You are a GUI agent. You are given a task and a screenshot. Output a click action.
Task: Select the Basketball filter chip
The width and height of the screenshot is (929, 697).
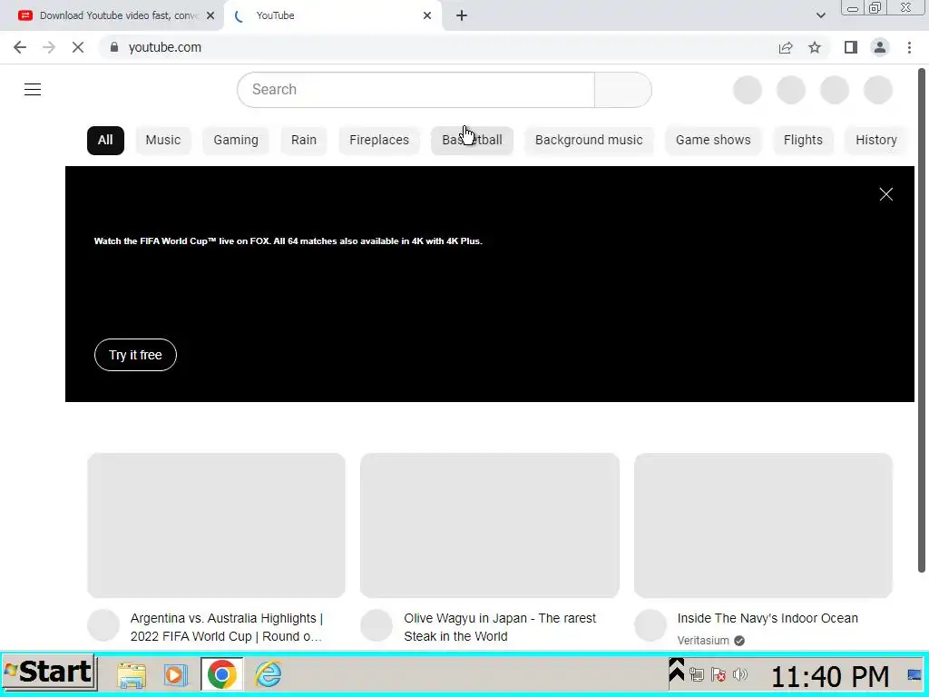(472, 141)
